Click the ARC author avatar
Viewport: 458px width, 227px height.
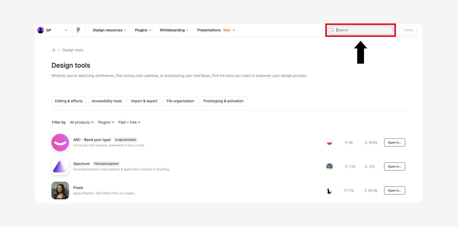[x=329, y=143]
